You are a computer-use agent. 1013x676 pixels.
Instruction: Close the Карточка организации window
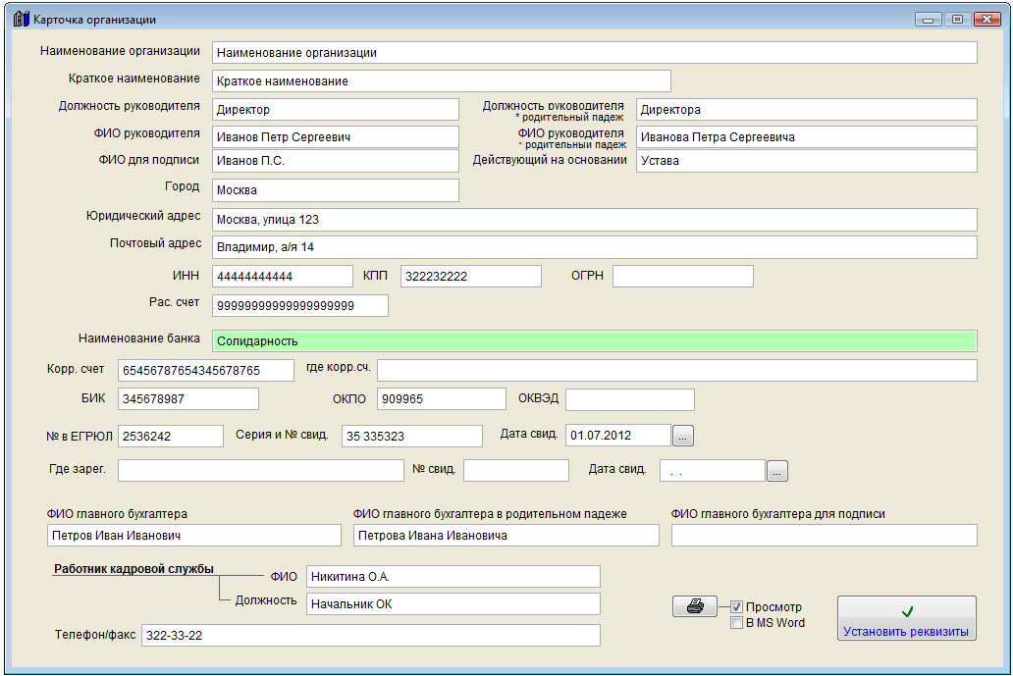985,19
